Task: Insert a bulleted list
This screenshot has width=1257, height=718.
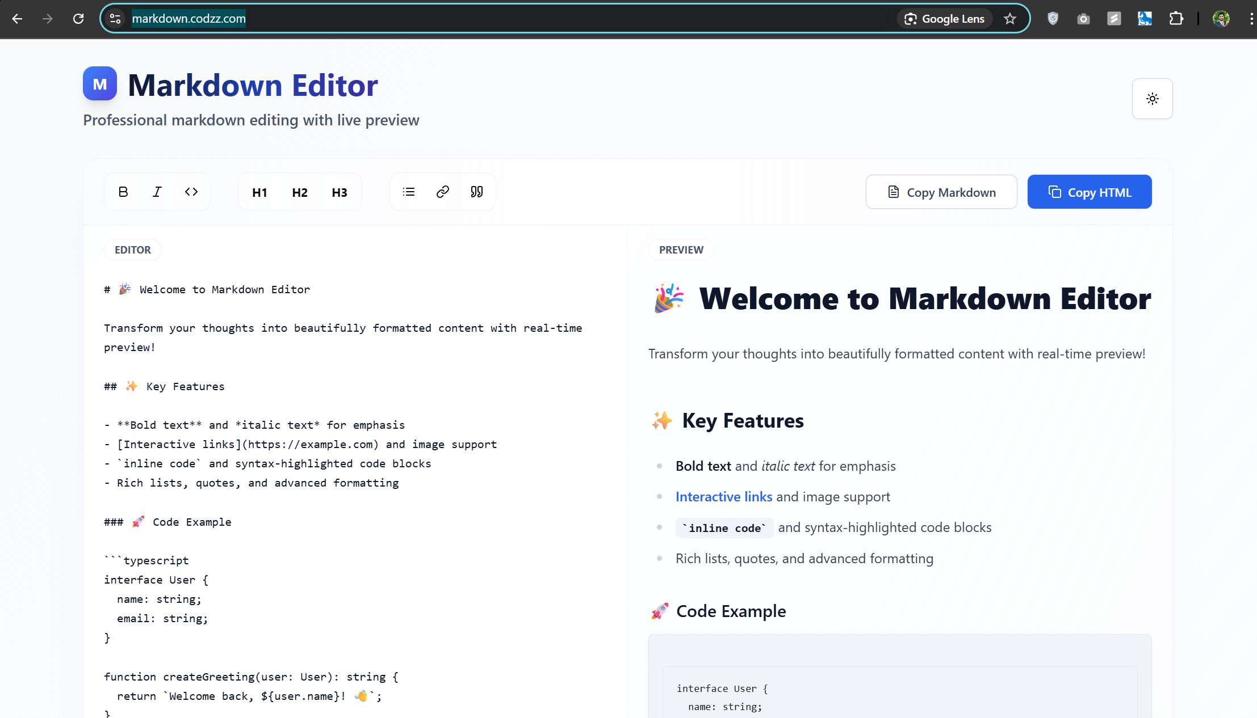Action: tap(408, 192)
